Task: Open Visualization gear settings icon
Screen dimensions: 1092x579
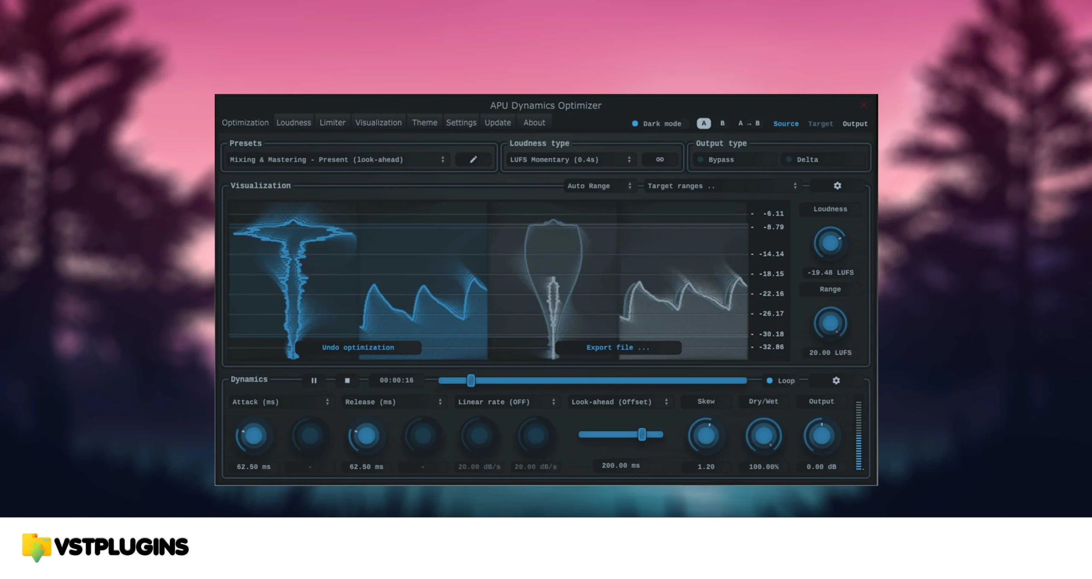Action: pyautogui.click(x=837, y=186)
